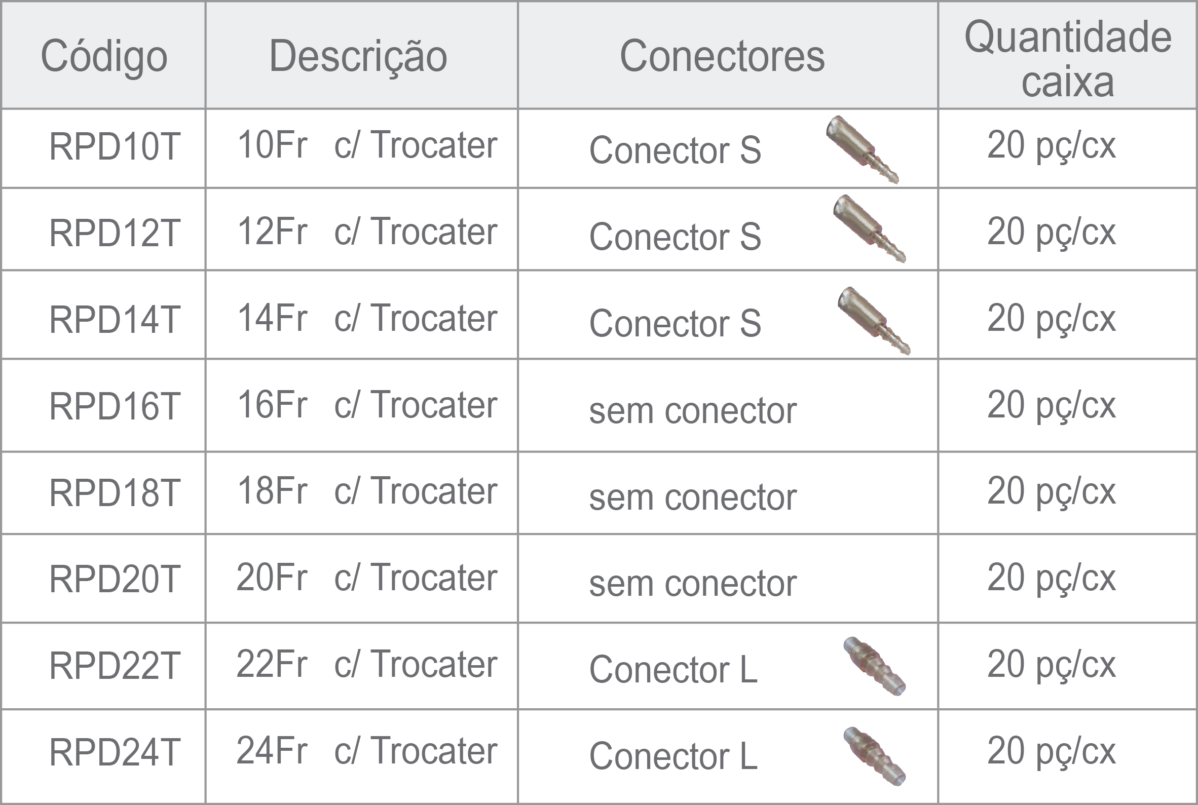Image resolution: width=1198 pixels, height=805 pixels.
Task: Click 'sem conector' in the RPD20T row
Action: pyautogui.click(x=693, y=584)
